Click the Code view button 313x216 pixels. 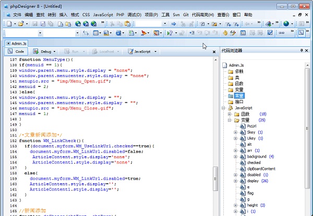point(16,52)
